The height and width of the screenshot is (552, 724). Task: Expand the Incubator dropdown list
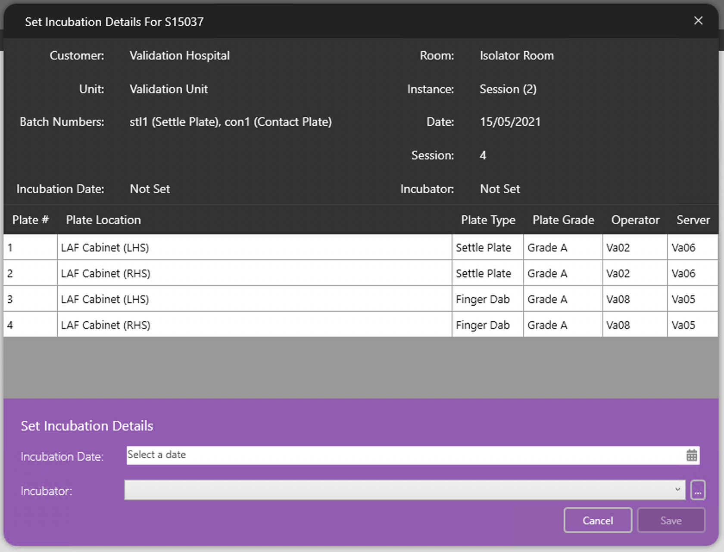[x=677, y=490]
